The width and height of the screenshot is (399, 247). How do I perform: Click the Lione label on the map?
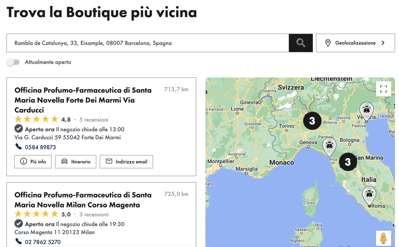tap(237, 109)
